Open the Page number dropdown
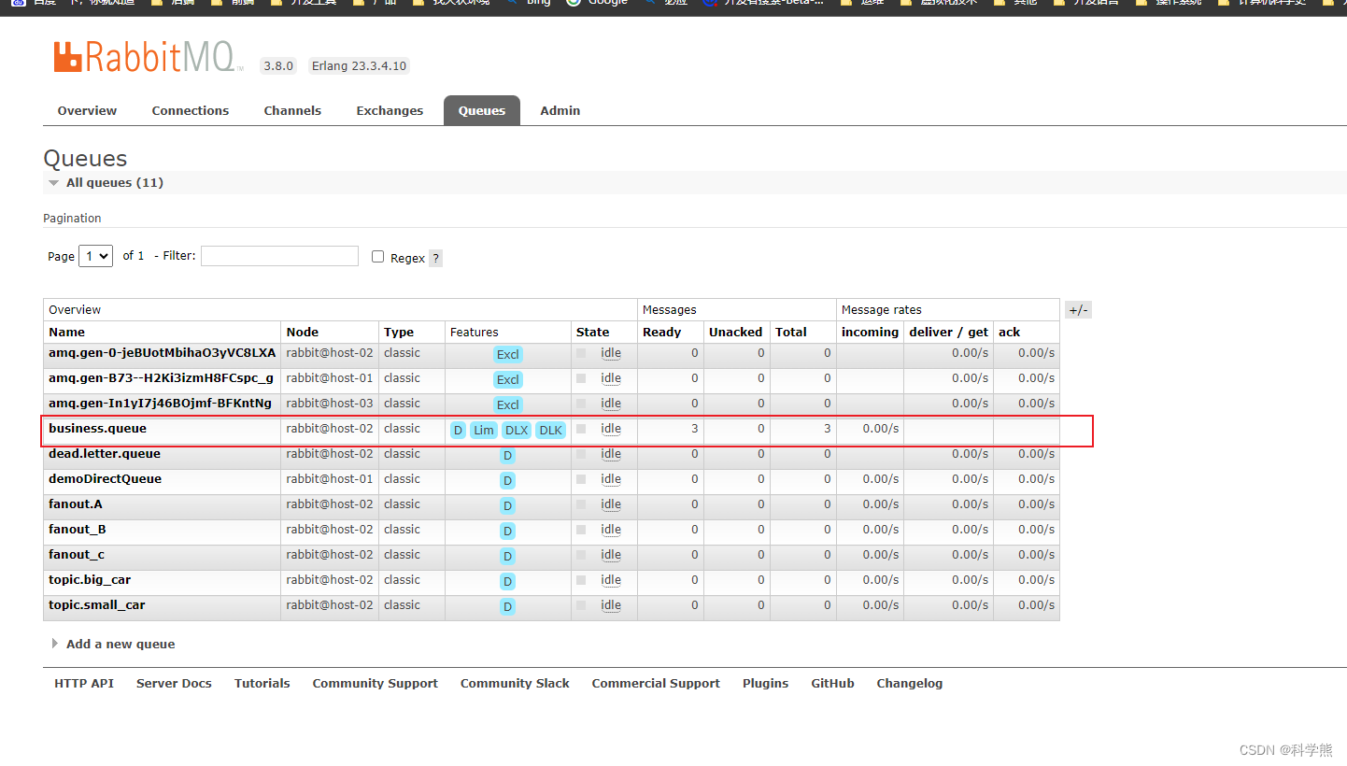1347x766 pixels. point(95,256)
